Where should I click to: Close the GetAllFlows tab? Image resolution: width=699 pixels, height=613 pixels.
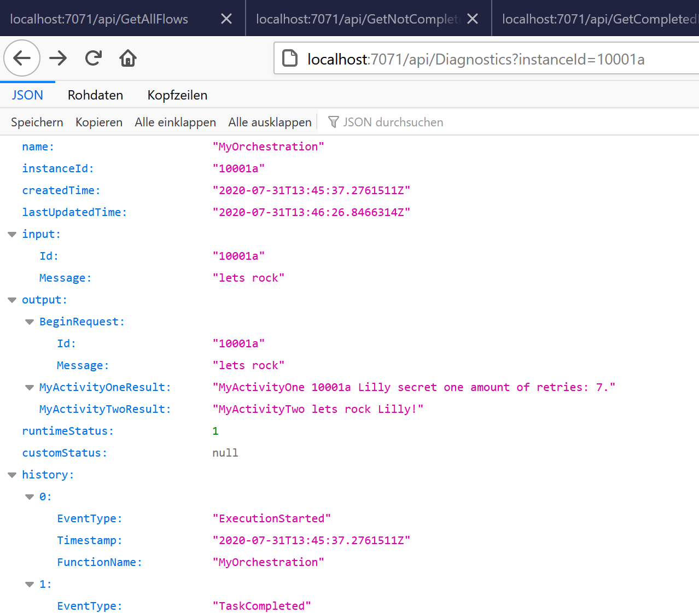point(226,19)
